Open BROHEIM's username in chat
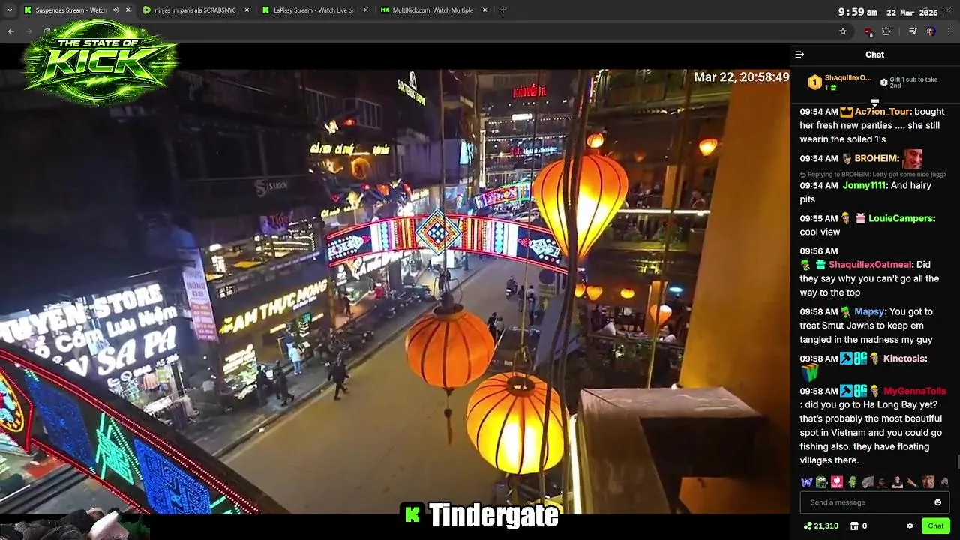Viewport: 960px width, 540px height. (x=877, y=158)
